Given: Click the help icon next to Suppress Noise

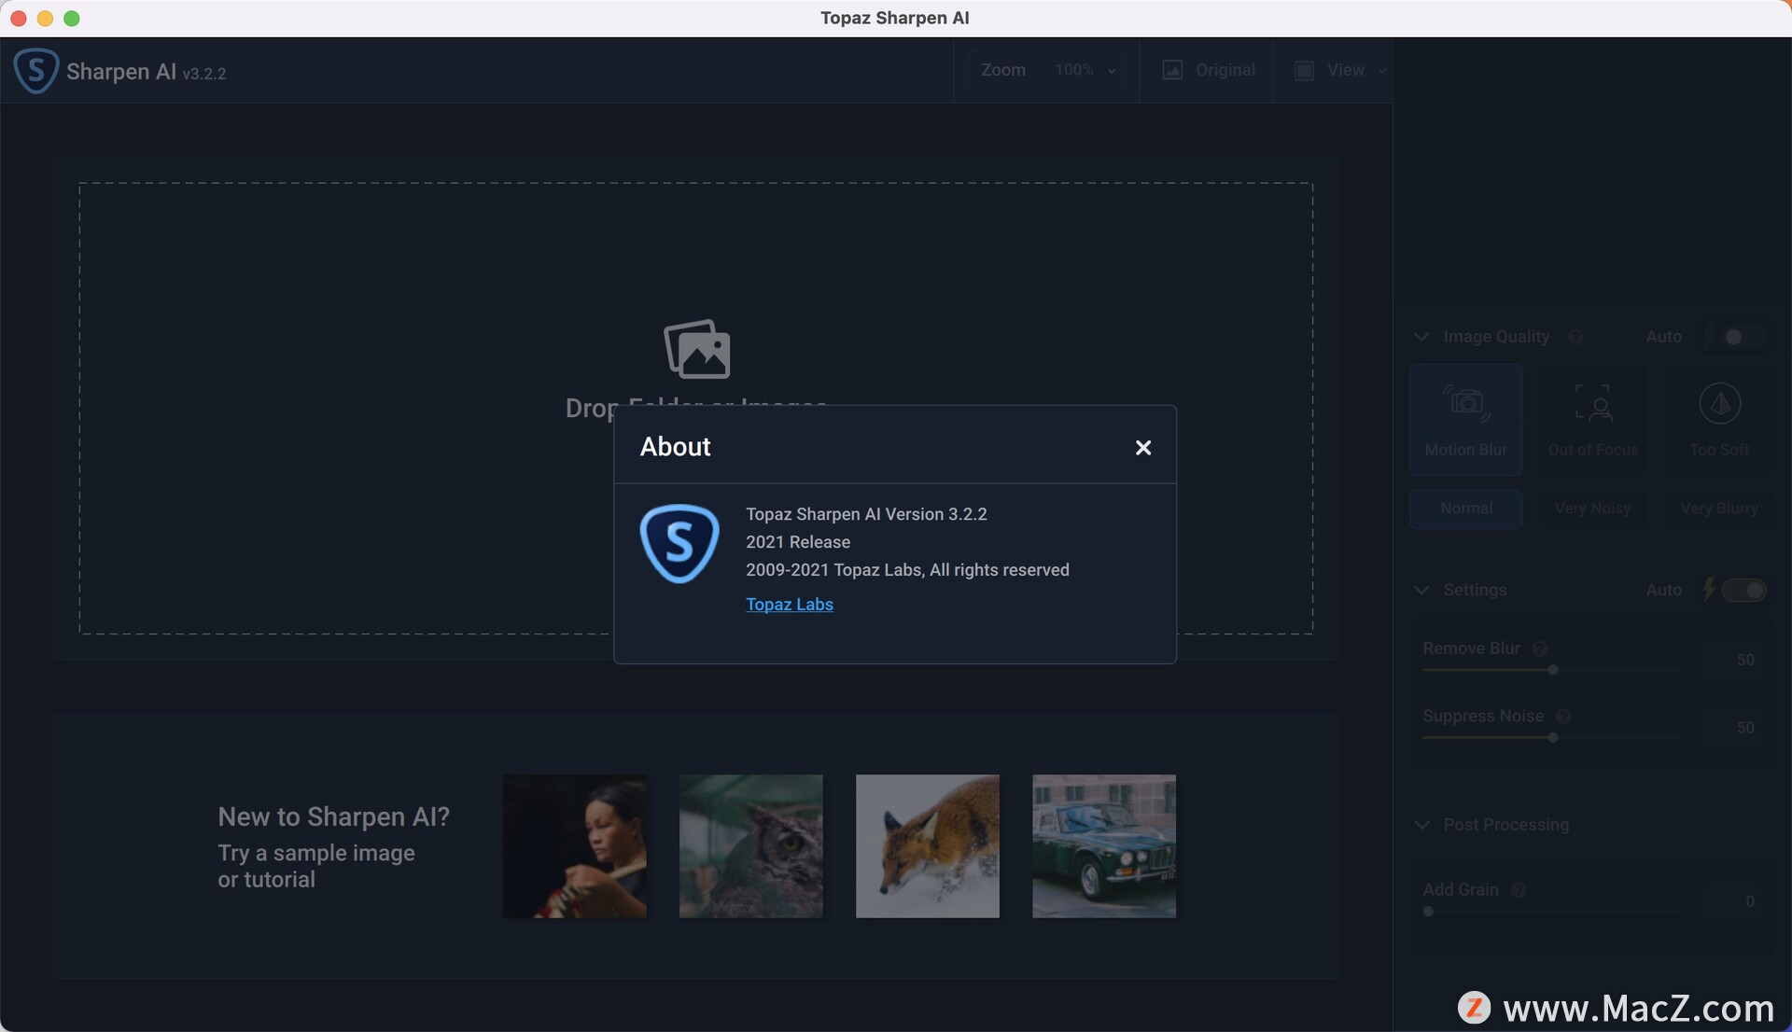Looking at the screenshot, I should click(1563, 717).
